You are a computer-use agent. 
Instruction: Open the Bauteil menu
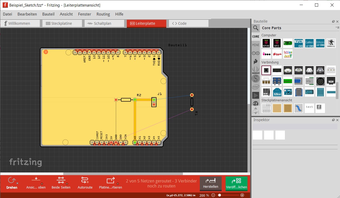(48, 14)
